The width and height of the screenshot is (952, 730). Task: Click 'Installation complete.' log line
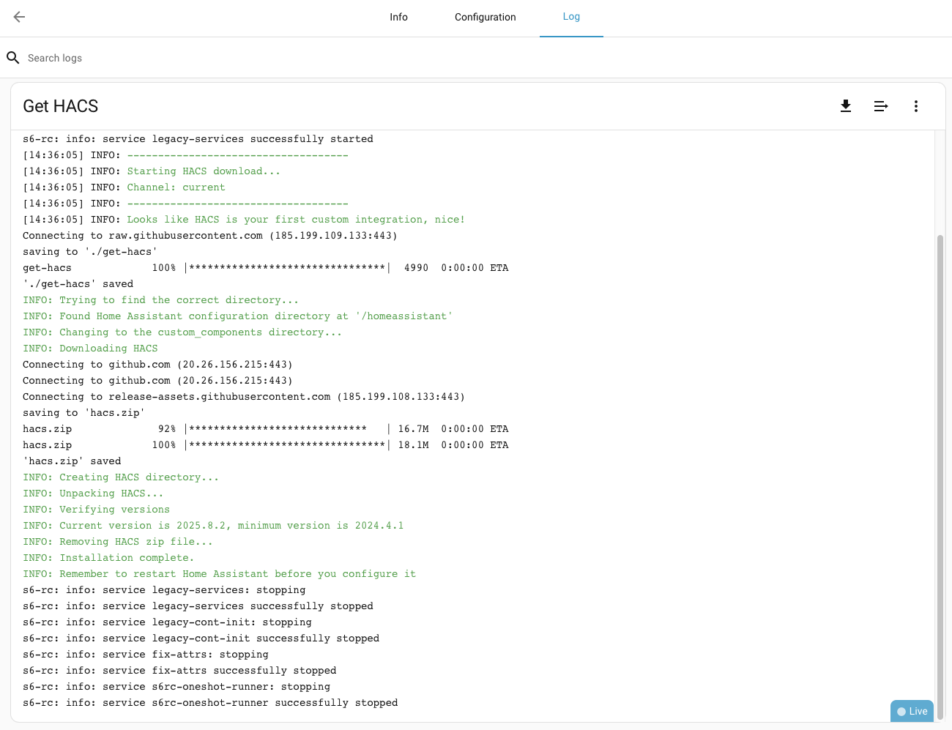click(108, 558)
